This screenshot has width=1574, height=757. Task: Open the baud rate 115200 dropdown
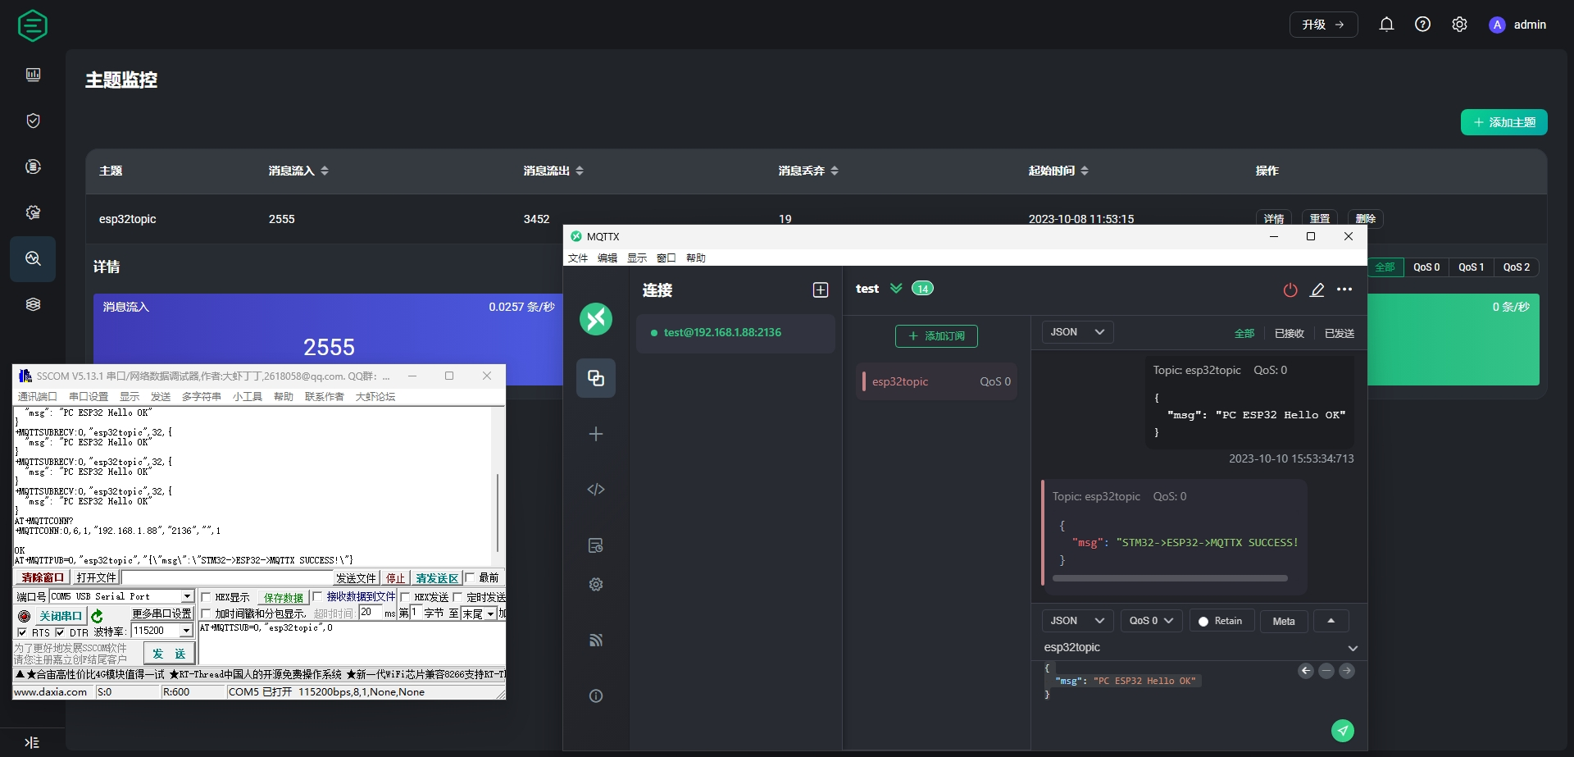pyautogui.click(x=186, y=631)
